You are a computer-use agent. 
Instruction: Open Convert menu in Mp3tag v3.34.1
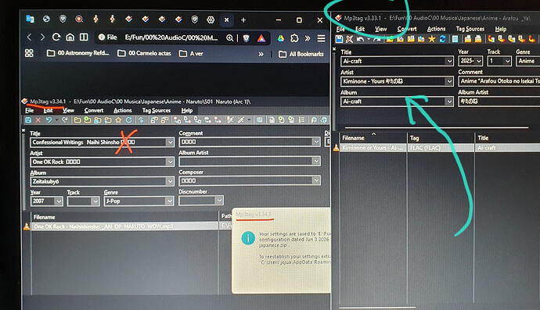tap(94, 111)
